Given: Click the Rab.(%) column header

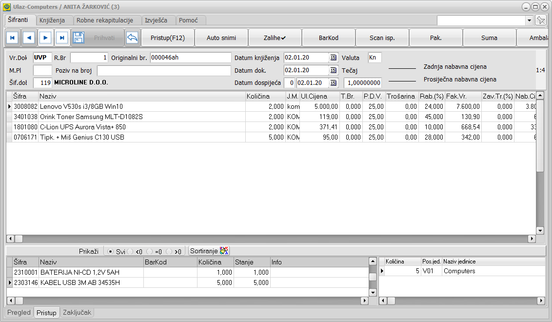Looking at the screenshot, I should pyautogui.click(x=432, y=96).
